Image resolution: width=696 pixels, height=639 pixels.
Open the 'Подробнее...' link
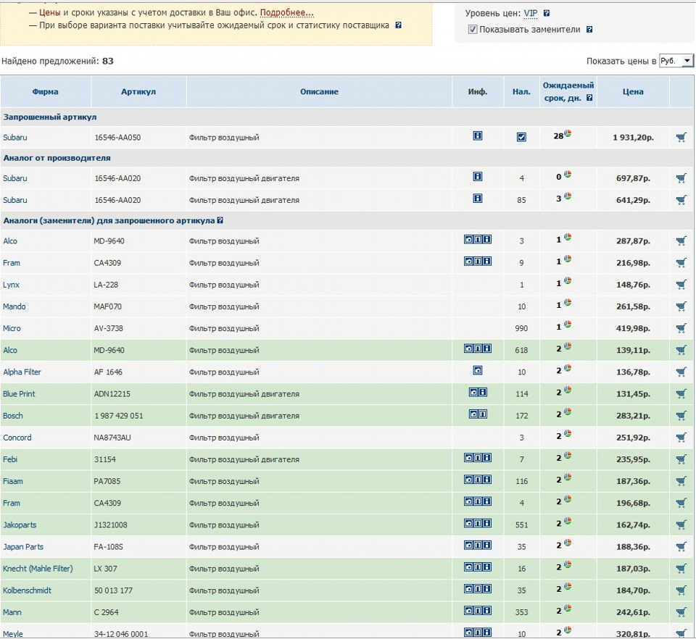(x=286, y=13)
